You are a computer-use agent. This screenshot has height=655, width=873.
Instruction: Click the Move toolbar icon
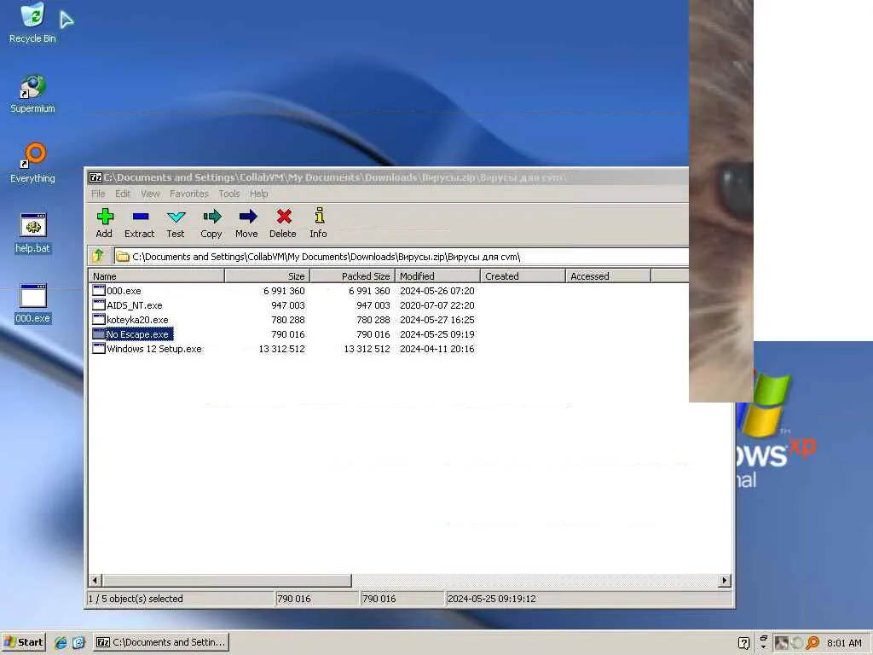pos(247,217)
